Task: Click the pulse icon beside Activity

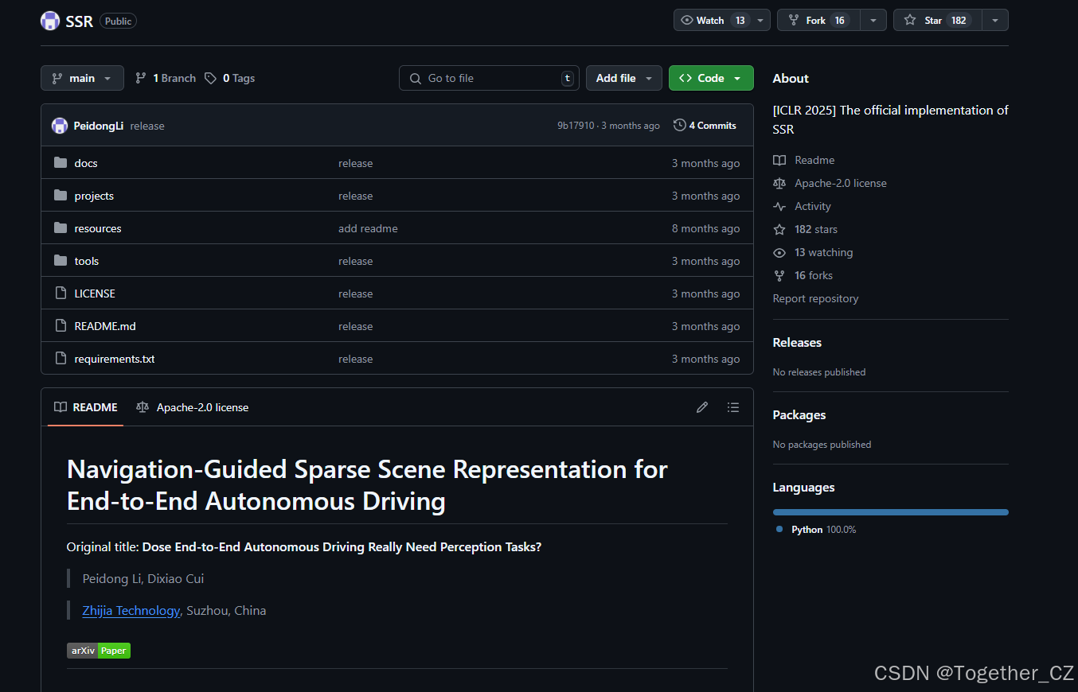Action: (x=779, y=206)
